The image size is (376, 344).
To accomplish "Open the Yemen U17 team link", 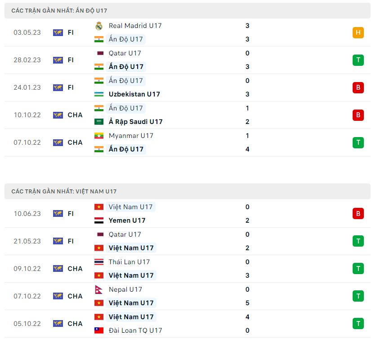I will (127, 220).
